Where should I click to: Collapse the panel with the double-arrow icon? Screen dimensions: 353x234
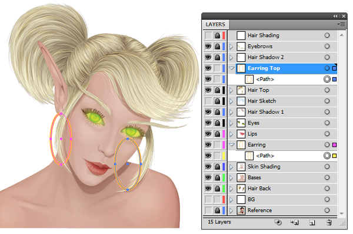tap(335, 16)
